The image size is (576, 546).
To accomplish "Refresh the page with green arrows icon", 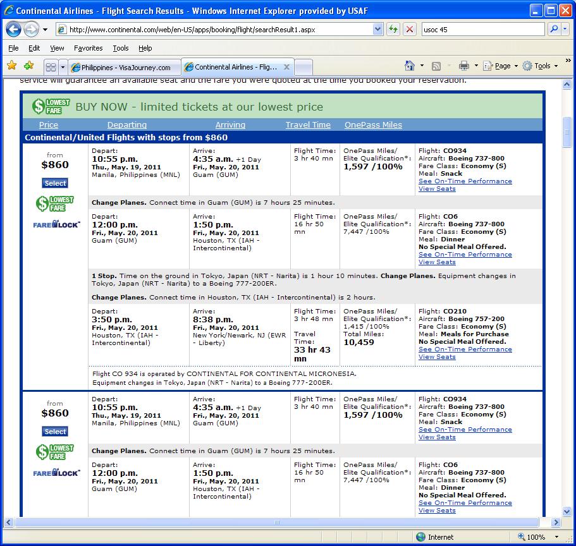I will 393,29.
